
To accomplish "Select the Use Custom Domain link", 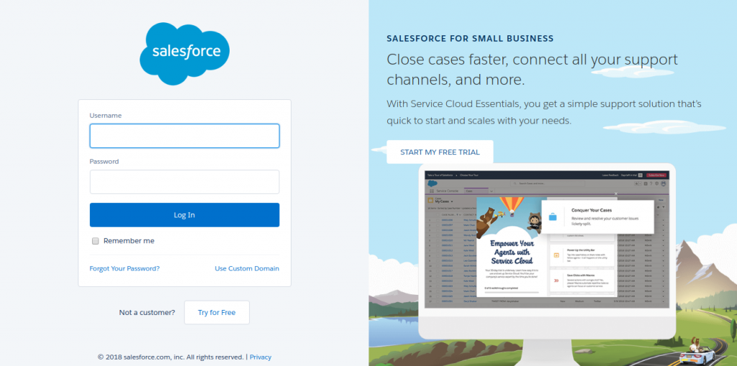I will click(247, 269).
